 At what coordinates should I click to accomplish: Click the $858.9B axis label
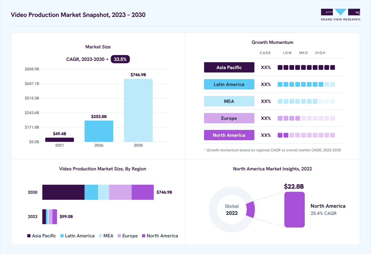pos(32,69)
